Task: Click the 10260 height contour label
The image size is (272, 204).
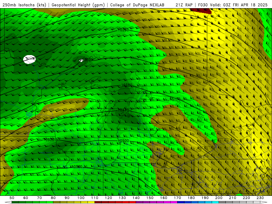Action: (x=123, y=30)
